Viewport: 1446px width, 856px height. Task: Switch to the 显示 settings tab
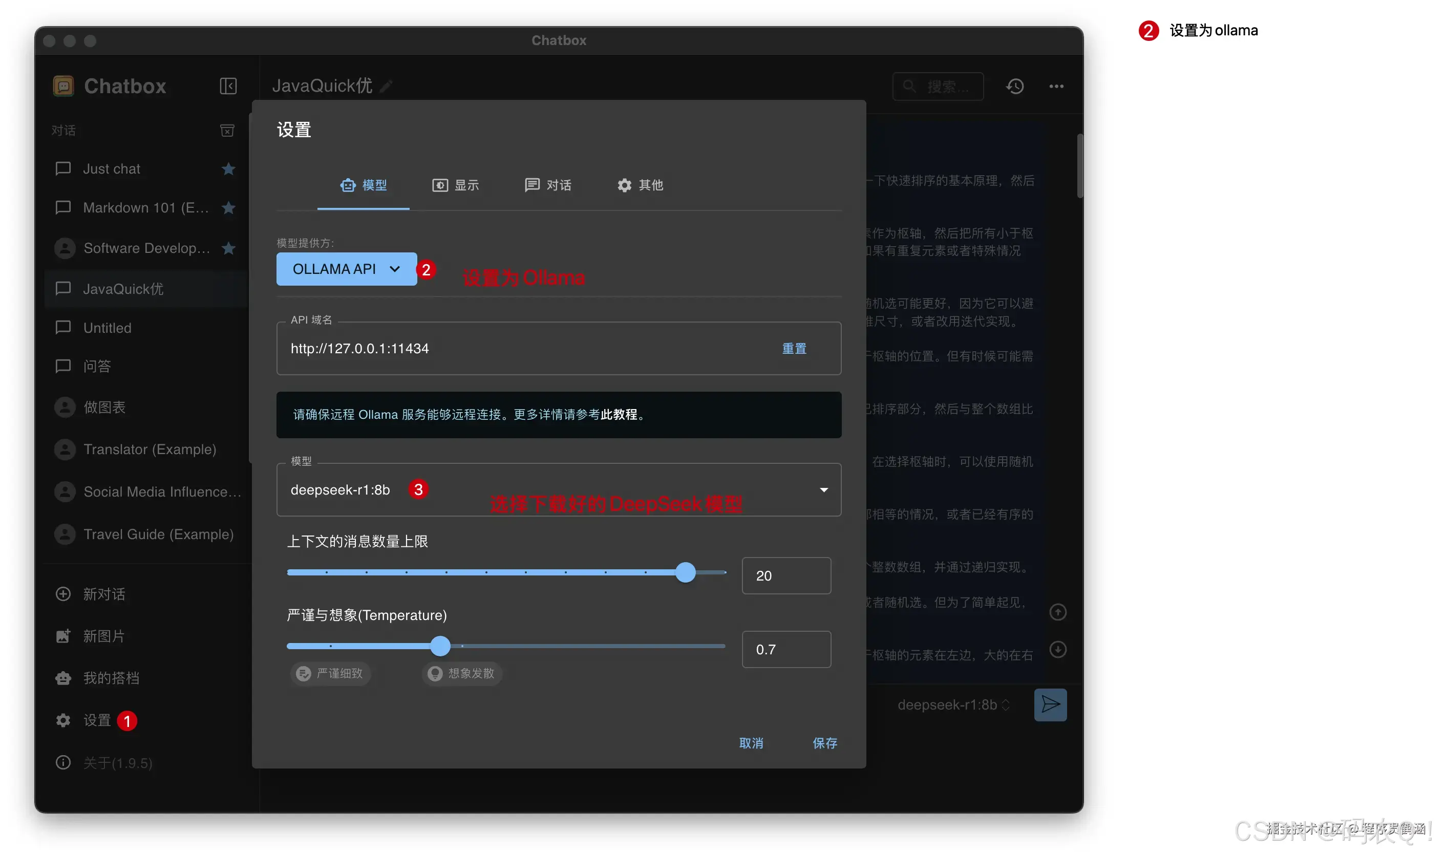455,185
